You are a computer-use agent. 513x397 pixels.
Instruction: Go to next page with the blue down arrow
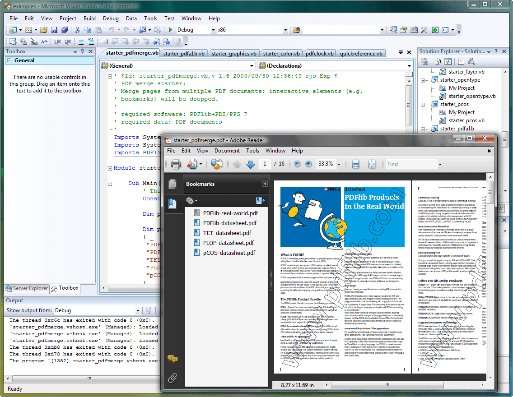click(x=251, y=164)
